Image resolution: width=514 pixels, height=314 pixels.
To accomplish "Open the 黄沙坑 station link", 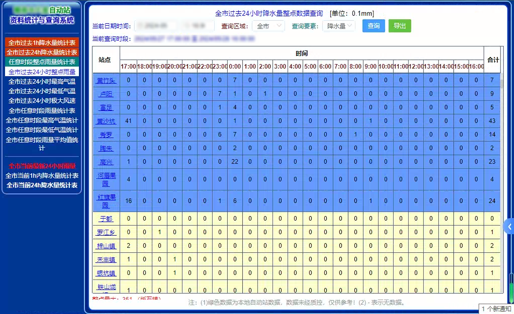I will pos(106,121).
